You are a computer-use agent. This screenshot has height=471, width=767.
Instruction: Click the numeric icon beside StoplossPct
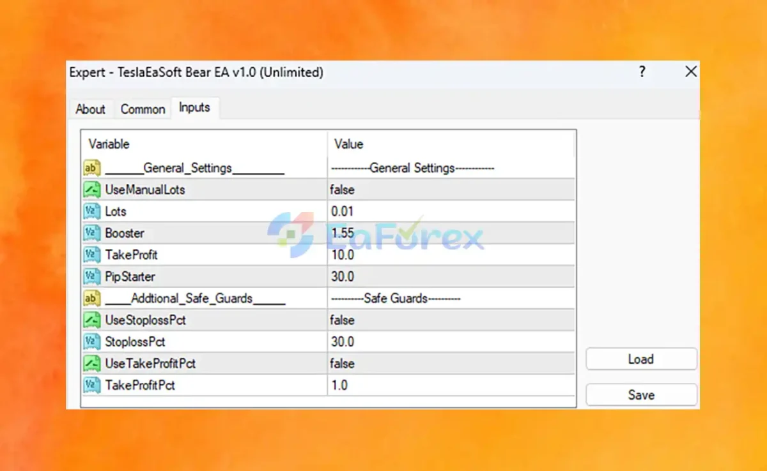click(x=92, y=341)
